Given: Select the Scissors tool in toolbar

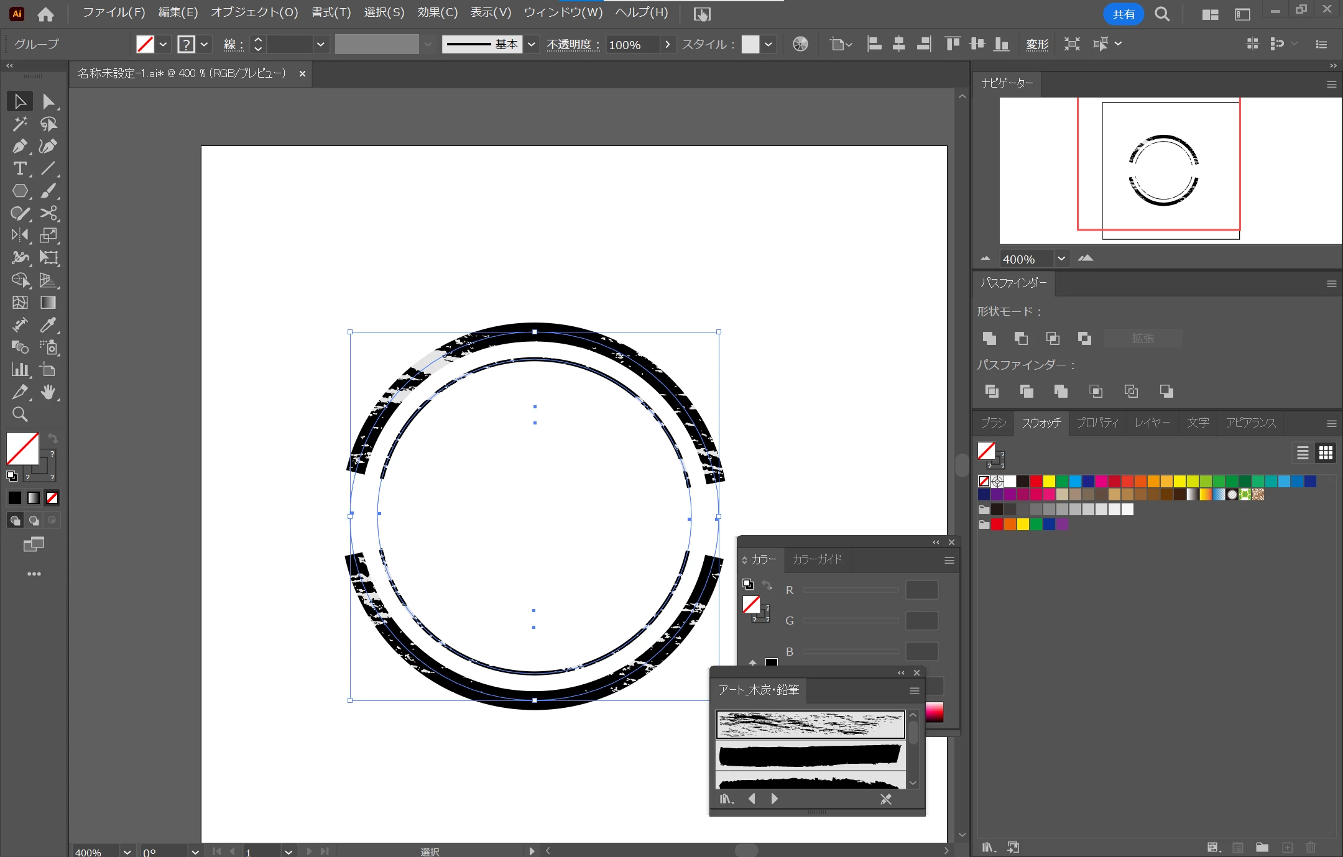Looking at the screenshot, I should point(48,214).
